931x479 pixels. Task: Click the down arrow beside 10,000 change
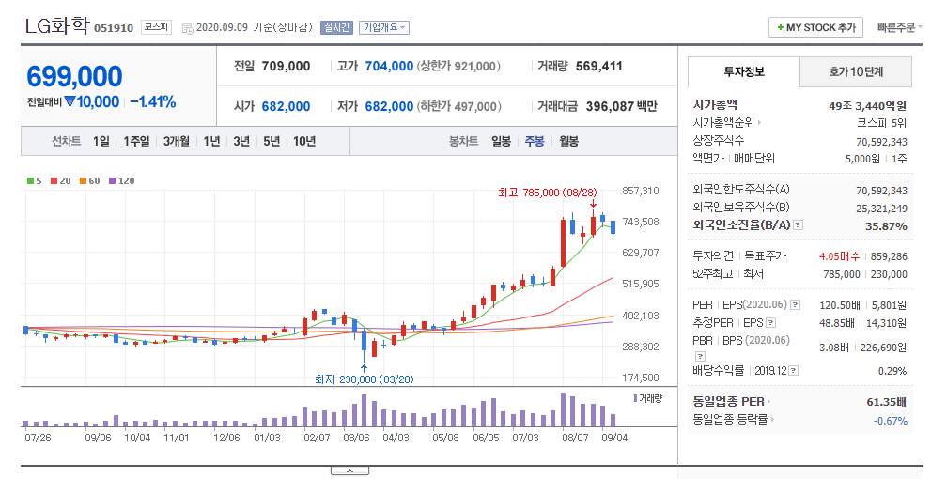tap(70, 102)
